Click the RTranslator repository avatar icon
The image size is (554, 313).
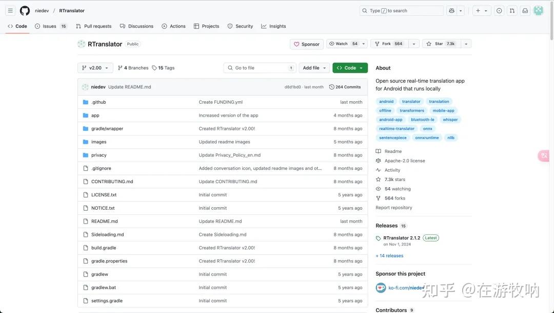coord(81,44)
